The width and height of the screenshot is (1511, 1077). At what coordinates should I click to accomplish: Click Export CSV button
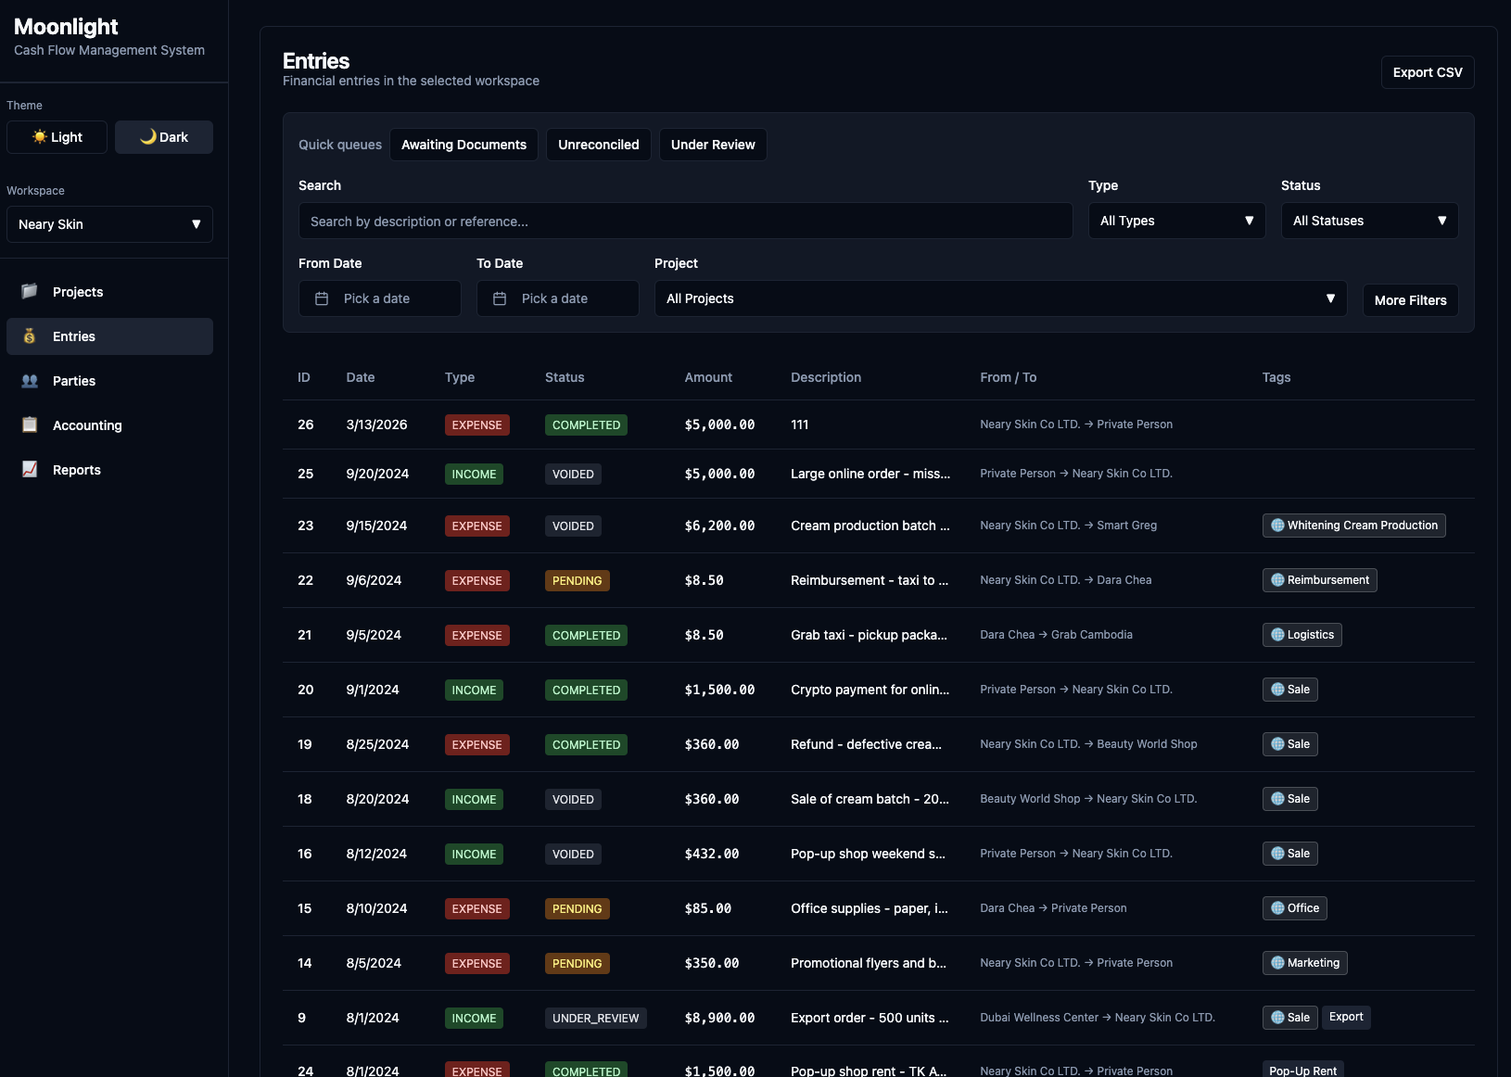[1428, 72]
